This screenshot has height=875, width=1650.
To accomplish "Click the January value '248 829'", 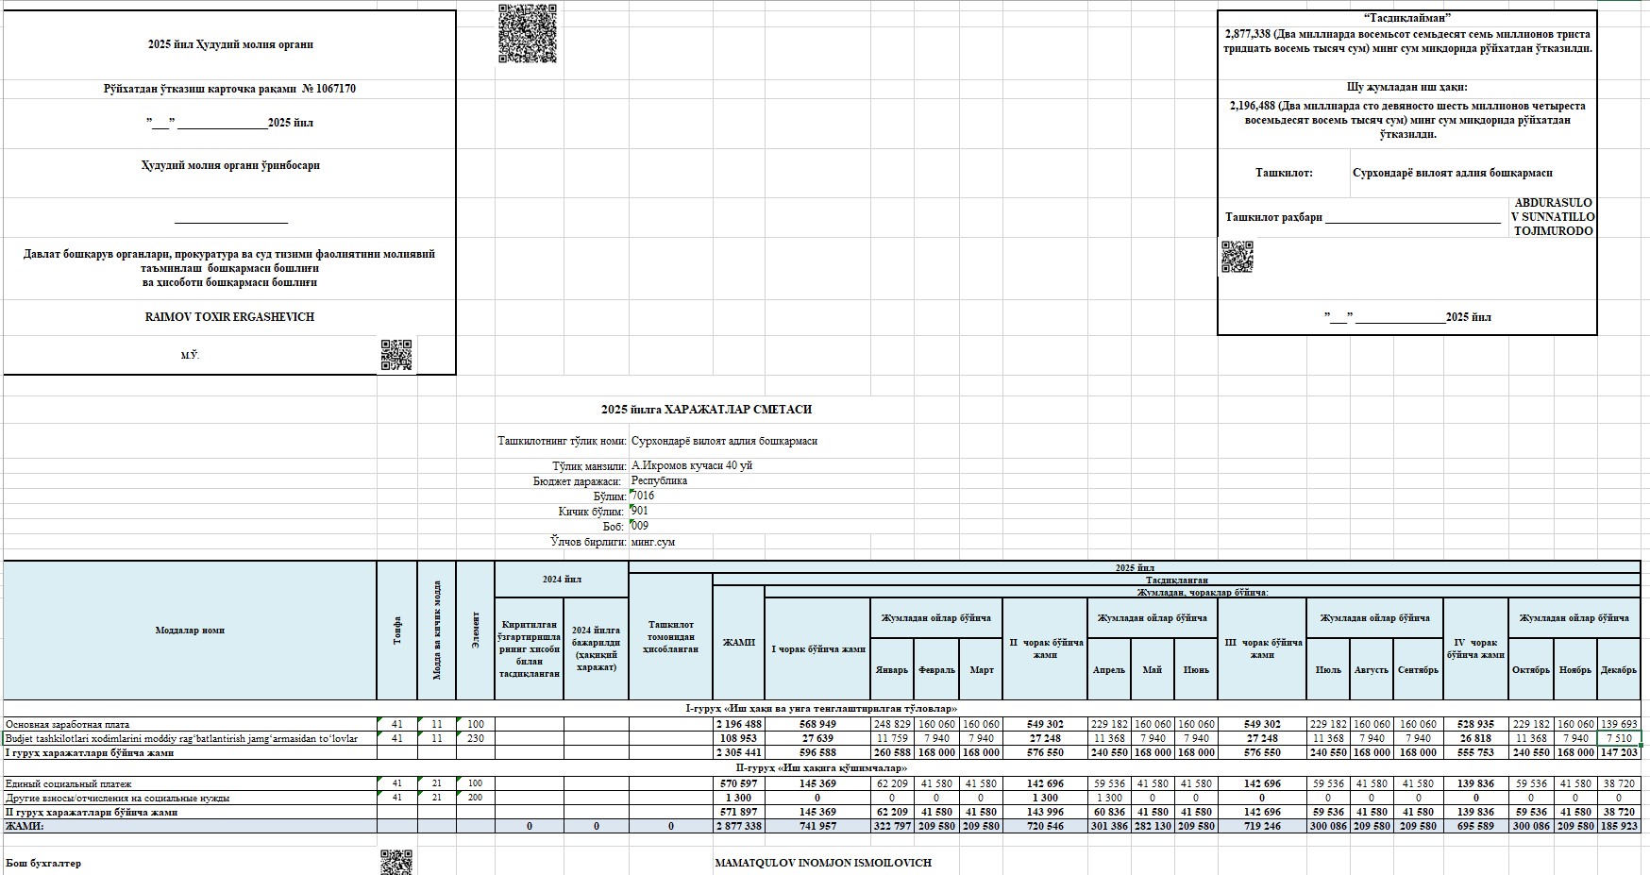I will click(892, 724).
